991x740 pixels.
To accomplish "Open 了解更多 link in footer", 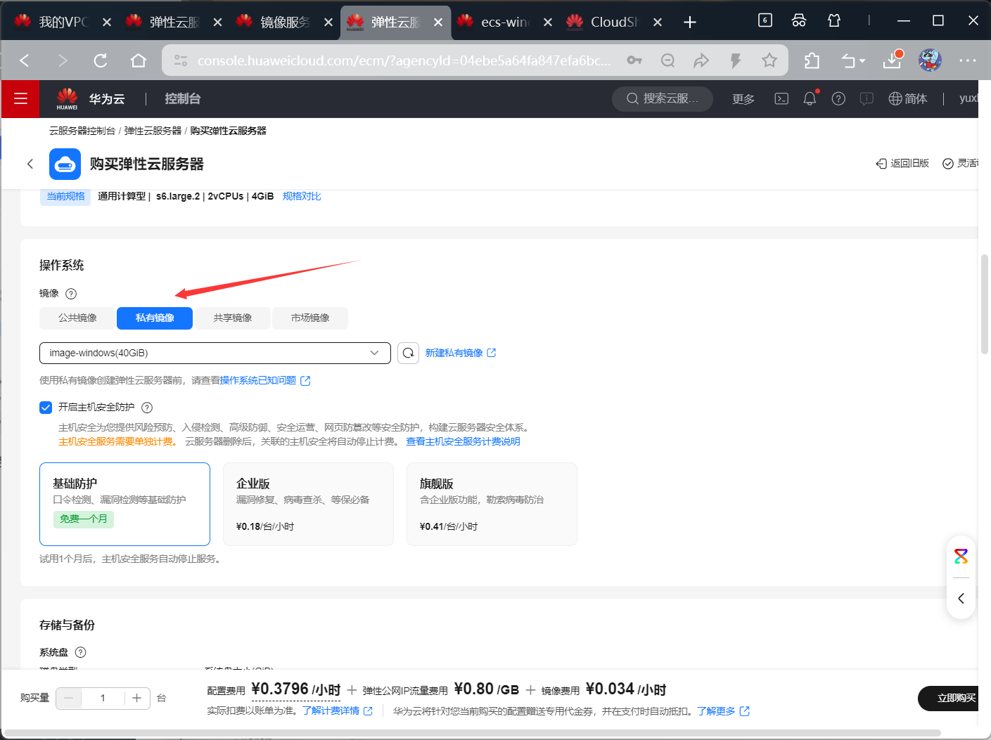I will (723, 711).
